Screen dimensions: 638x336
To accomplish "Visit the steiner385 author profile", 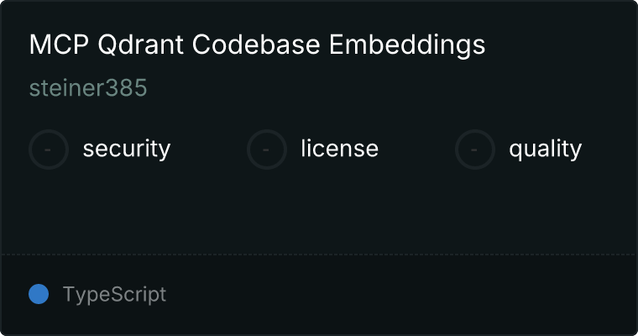I will tap(88, 88).
